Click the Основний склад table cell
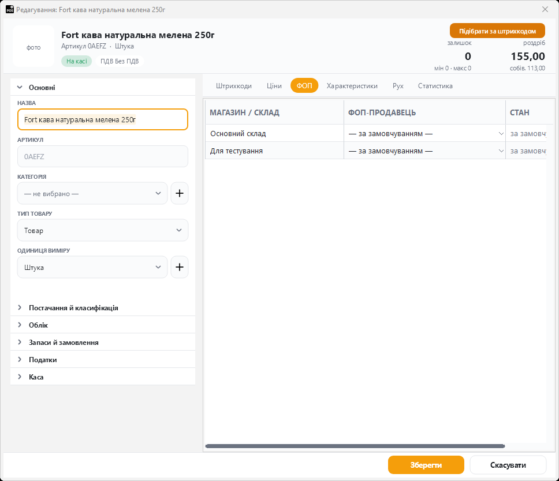 pyautogui.click(x=274, y=133)
